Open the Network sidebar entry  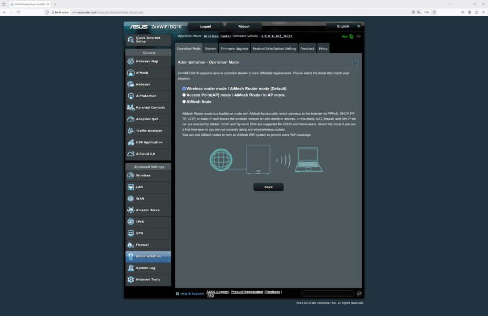point(148,84)
